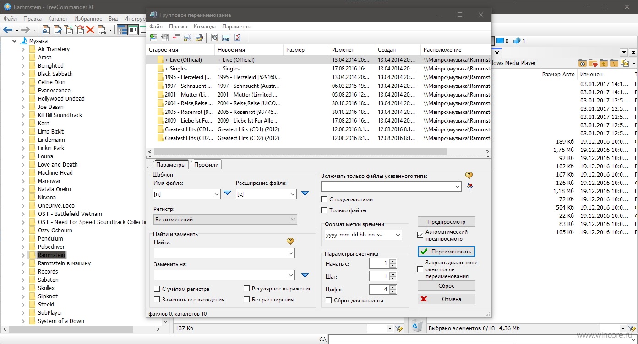Click the fifth rename toolbar icon with pencil
Viewport: 638px width, 344px height.
point(199,38)
